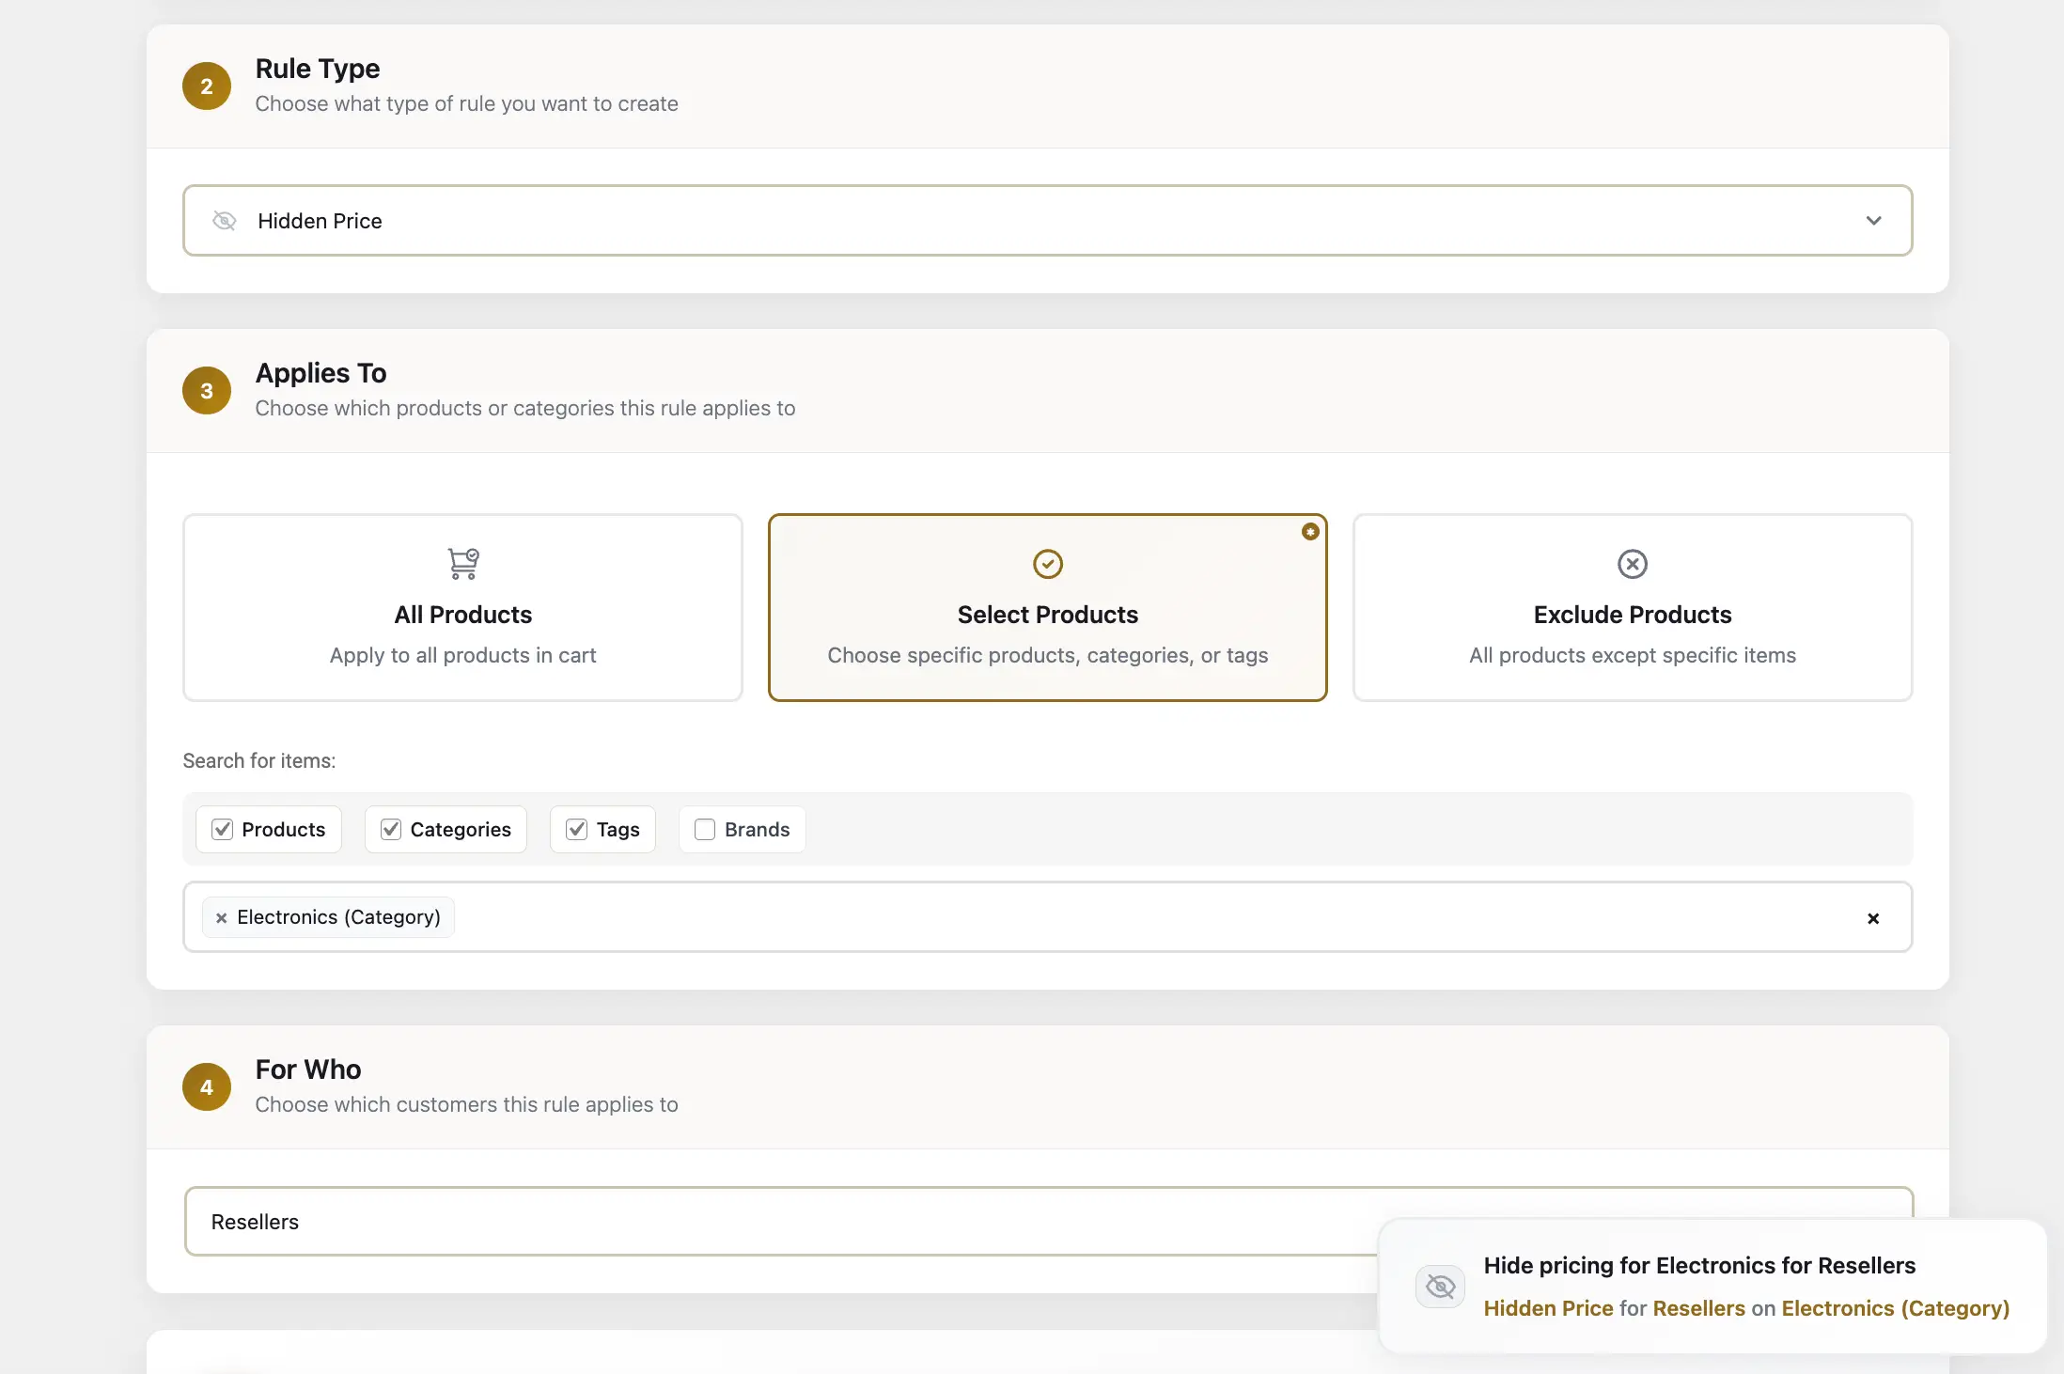Toggle the Tags checkbox off
This screenshot has height=1374, width=2064.
coord(577,829)
